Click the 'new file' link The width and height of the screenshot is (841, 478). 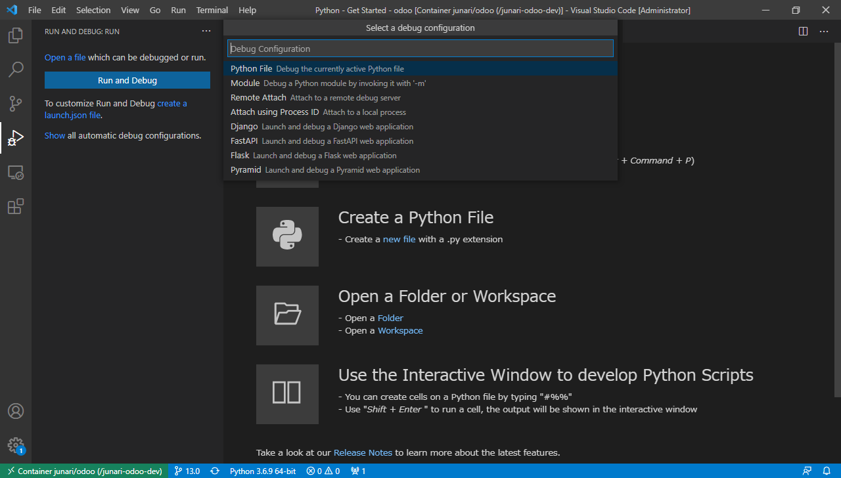click(x=399, y=239)
